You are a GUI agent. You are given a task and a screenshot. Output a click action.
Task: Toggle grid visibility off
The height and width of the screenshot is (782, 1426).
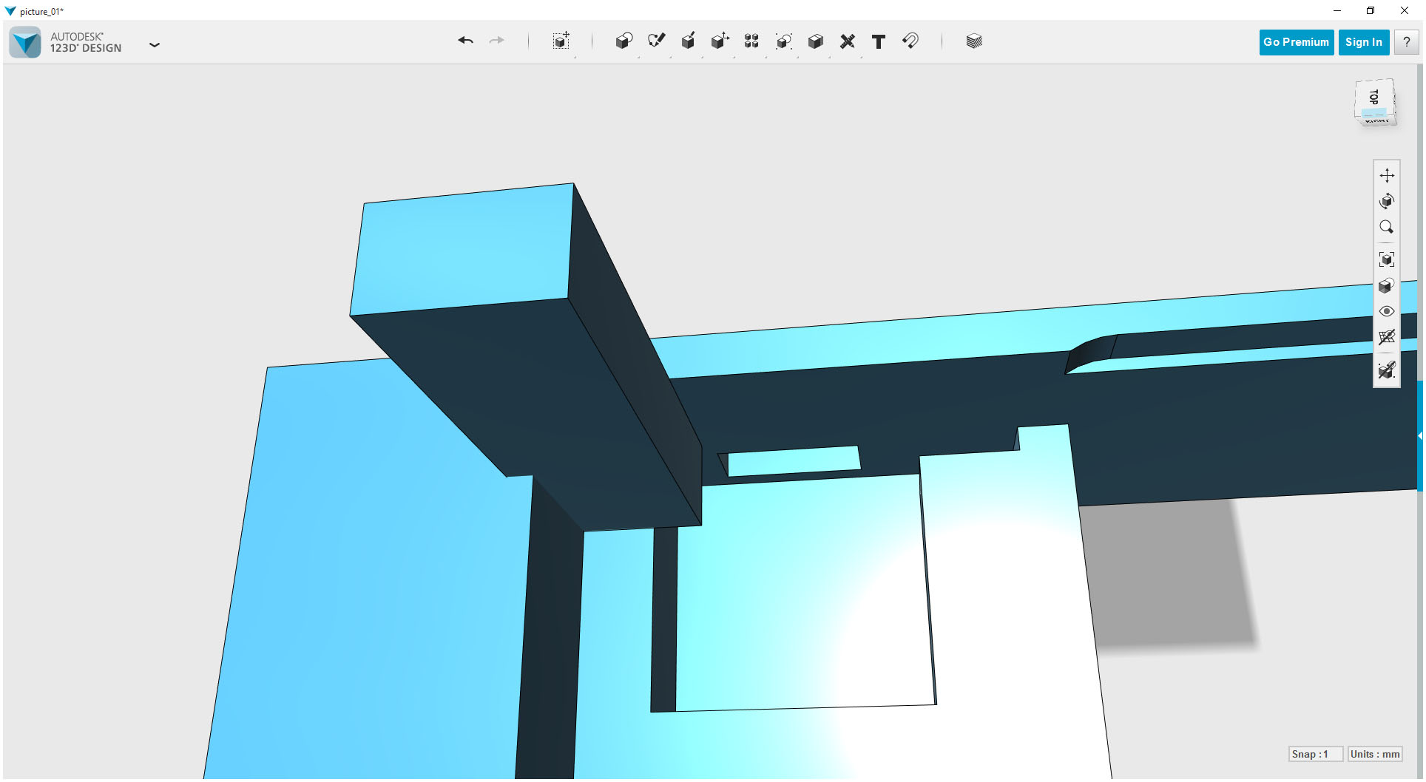[x=1387, y=337]
